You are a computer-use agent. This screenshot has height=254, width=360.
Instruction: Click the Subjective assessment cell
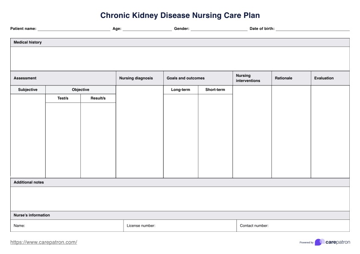(x=28, y=136)
